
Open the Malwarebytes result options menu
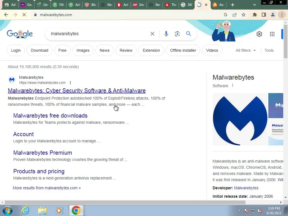70,83
